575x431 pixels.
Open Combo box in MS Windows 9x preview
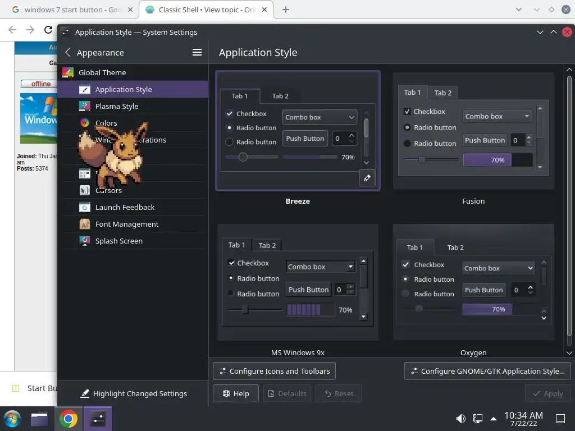[x=320, y=267]
